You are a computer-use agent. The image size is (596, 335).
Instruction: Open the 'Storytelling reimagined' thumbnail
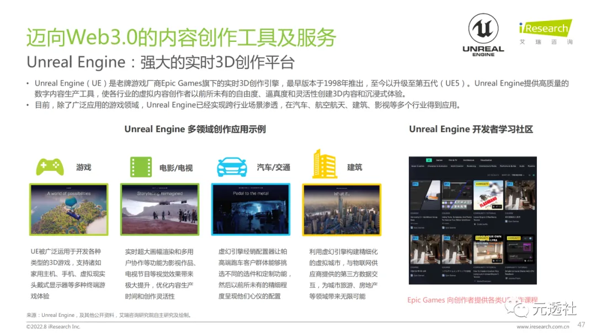[x=159, y=209]
